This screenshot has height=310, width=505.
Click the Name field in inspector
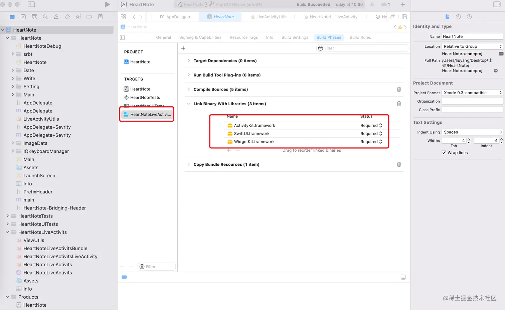point(472,36)
